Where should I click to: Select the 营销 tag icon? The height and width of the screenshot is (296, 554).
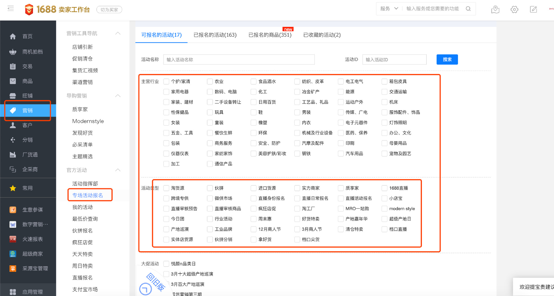coord(13,110)
